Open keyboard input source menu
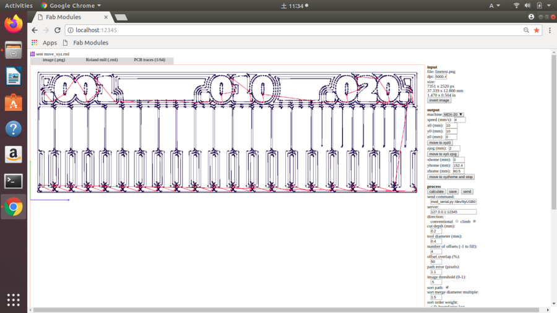The image size is (557, 313). 494,6
